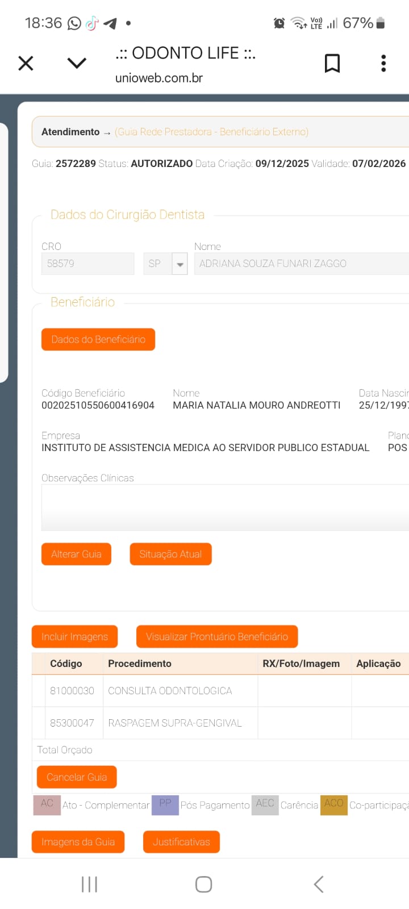The width and height of the screenshot is (409, 909).
Task: Click the Alterar Guia button
Action: (x=76, y=554)
